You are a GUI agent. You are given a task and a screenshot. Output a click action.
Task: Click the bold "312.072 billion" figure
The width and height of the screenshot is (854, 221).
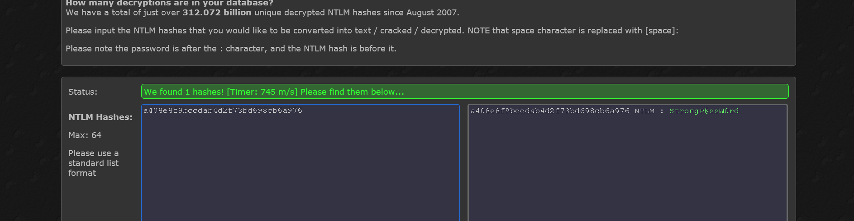pyautogui.click(x=217, y=13)
